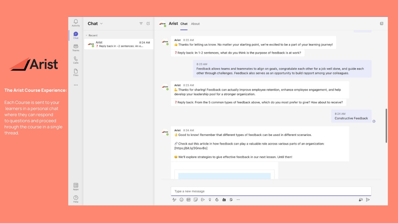Send the message with arrow icon

(x=368, y=199)
